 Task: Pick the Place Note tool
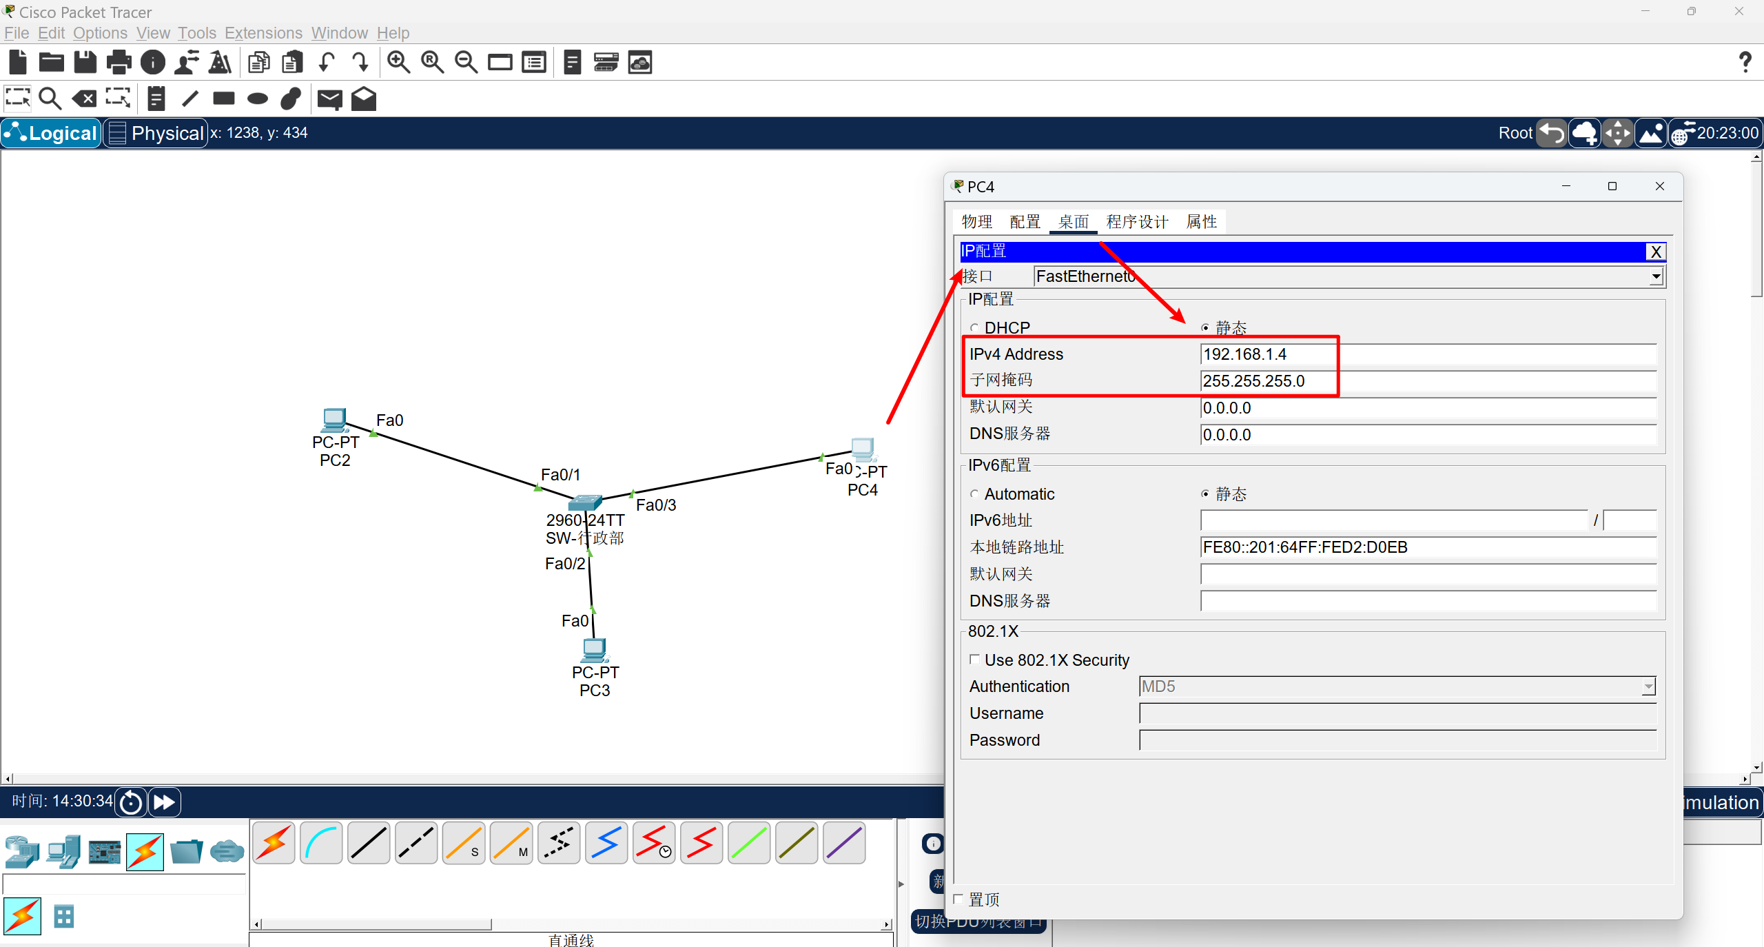(156, 99)
